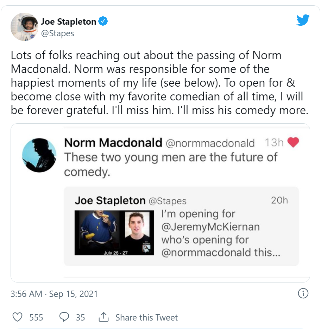Open tweet info circle icon

coord(303,293)
